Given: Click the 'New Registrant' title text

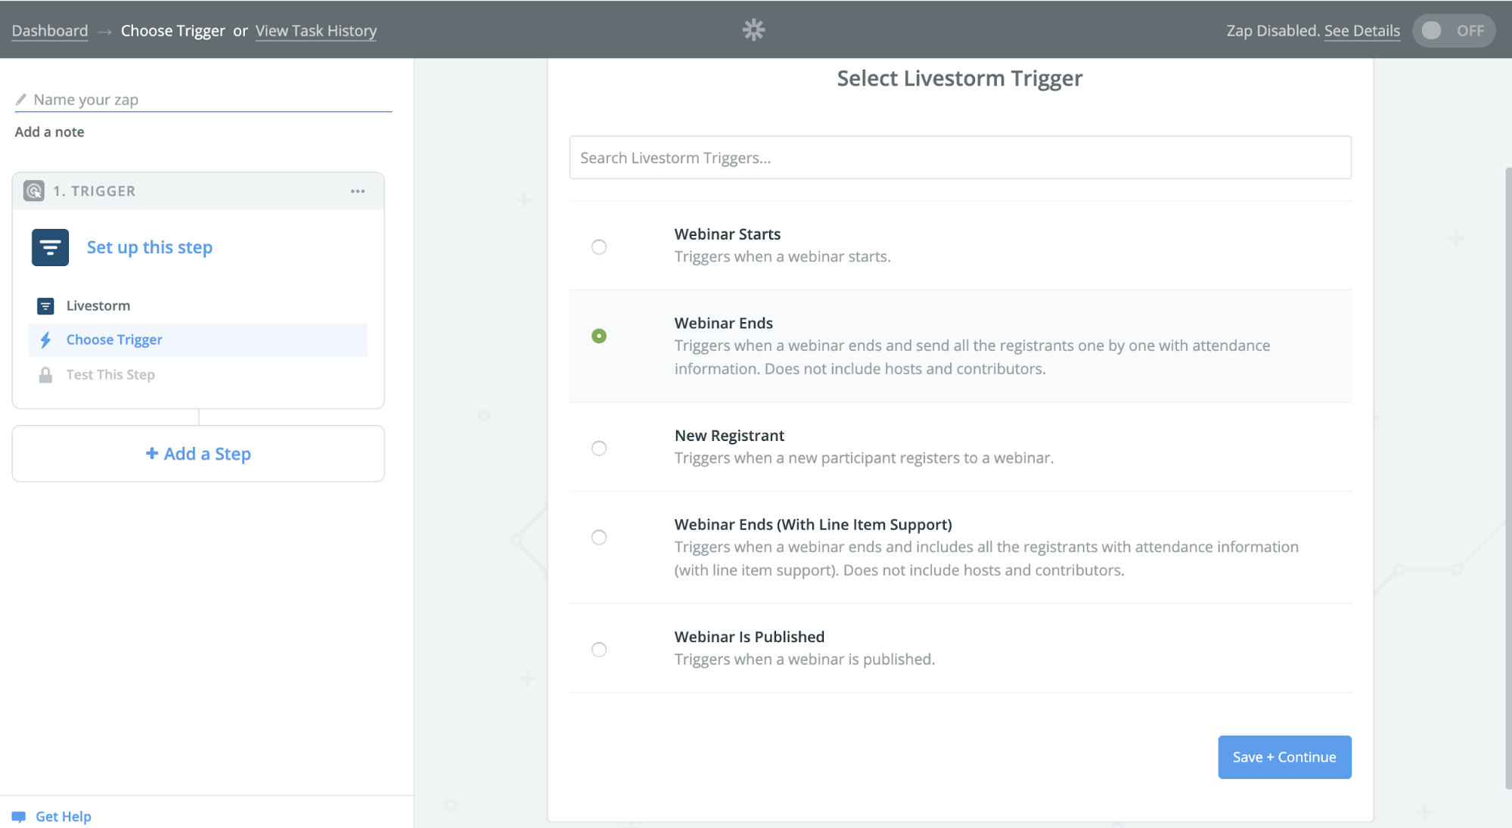Looking at the screenshot, I should [x=729, y=436].
